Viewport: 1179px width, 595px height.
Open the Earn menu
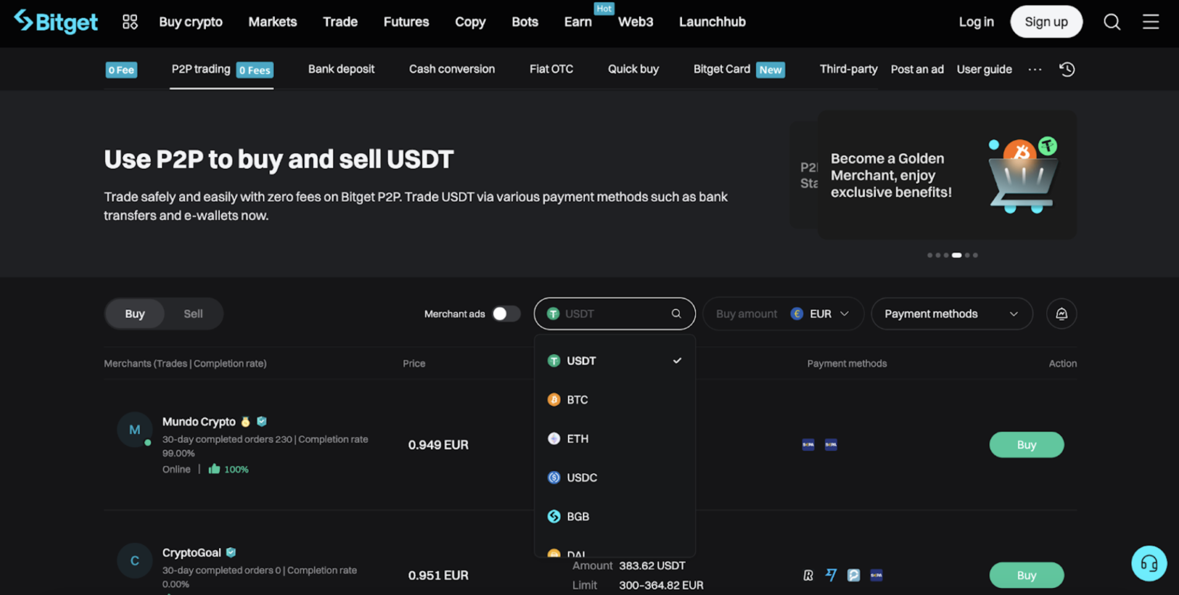(x=578, y=22)
